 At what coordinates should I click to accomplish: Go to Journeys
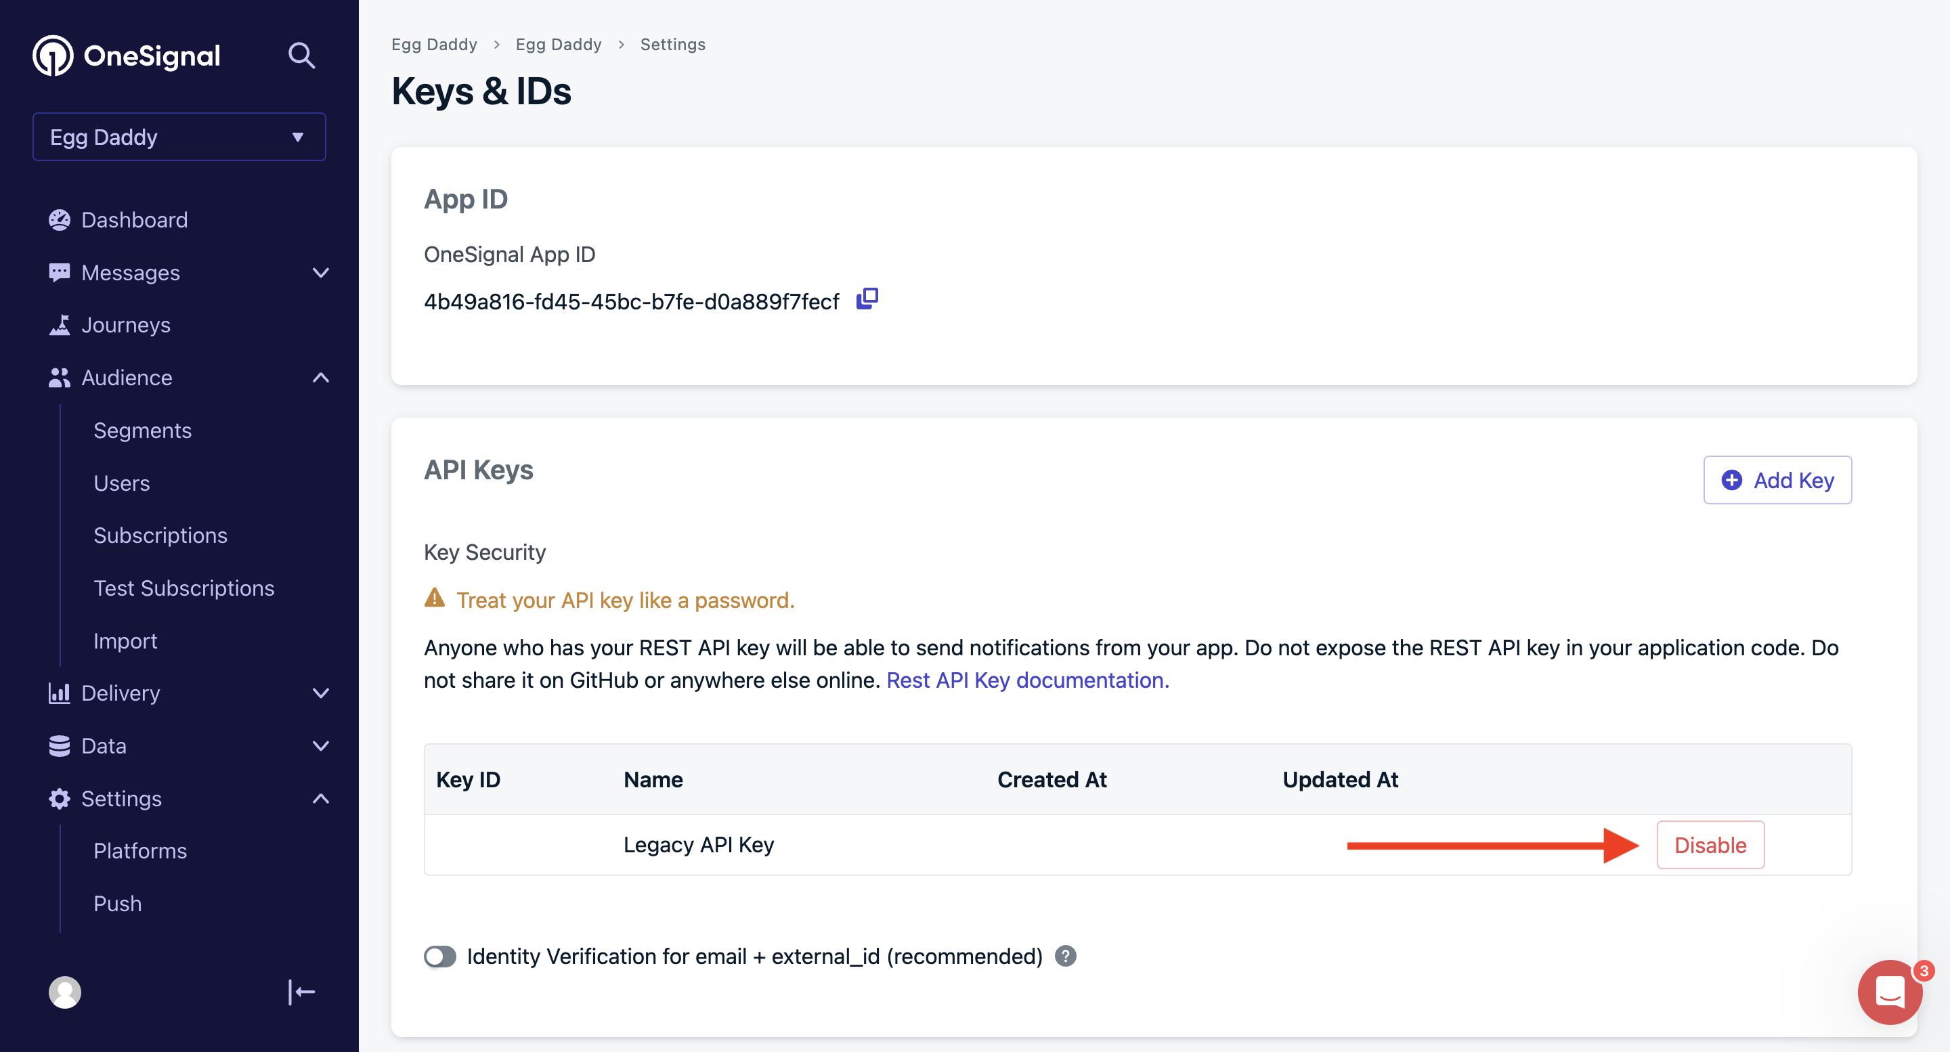tap(126, 325)
